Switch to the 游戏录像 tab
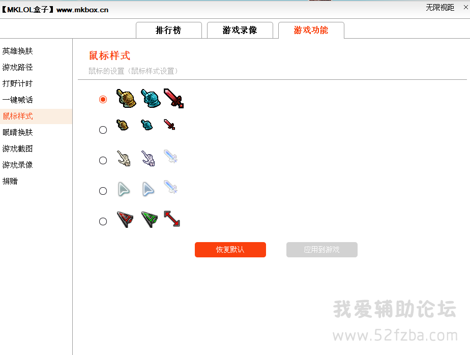 [x=240, y=31]
